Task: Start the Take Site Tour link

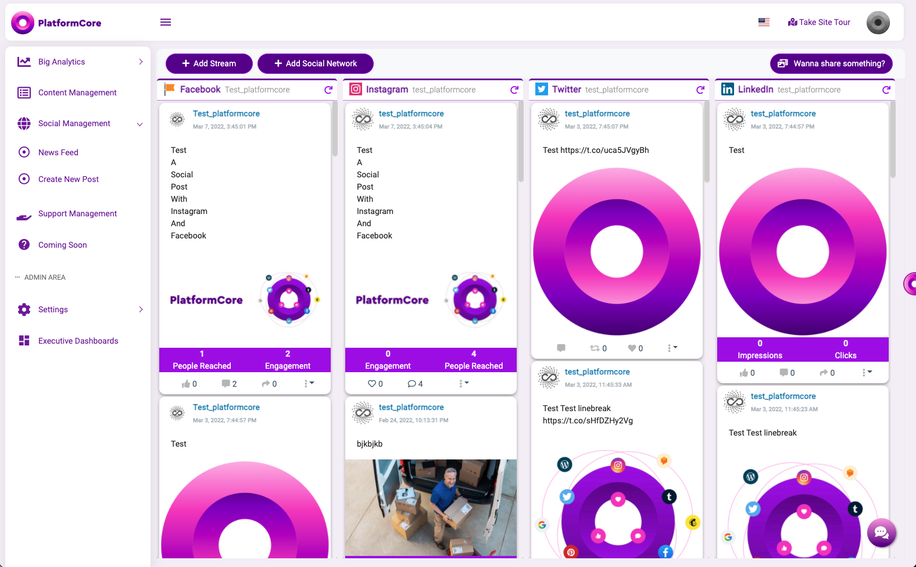Action: (x=819, y=22)
